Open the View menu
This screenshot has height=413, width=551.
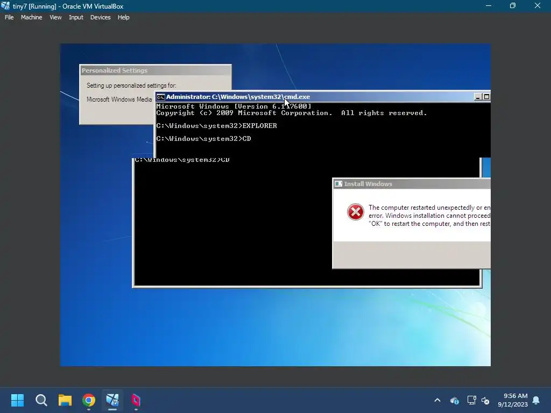(x=55, y=17)
